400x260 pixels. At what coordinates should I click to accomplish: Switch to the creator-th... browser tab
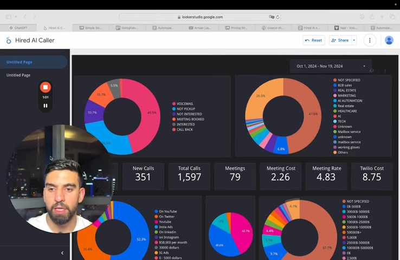(273, 28)
